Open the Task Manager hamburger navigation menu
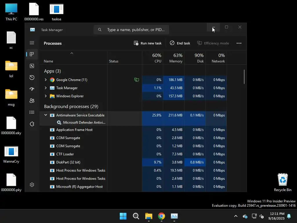 coord(32,43)
